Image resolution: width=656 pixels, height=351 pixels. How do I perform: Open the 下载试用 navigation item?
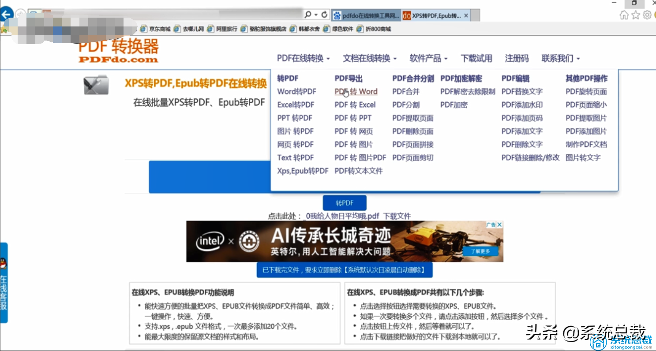point(476,58)
